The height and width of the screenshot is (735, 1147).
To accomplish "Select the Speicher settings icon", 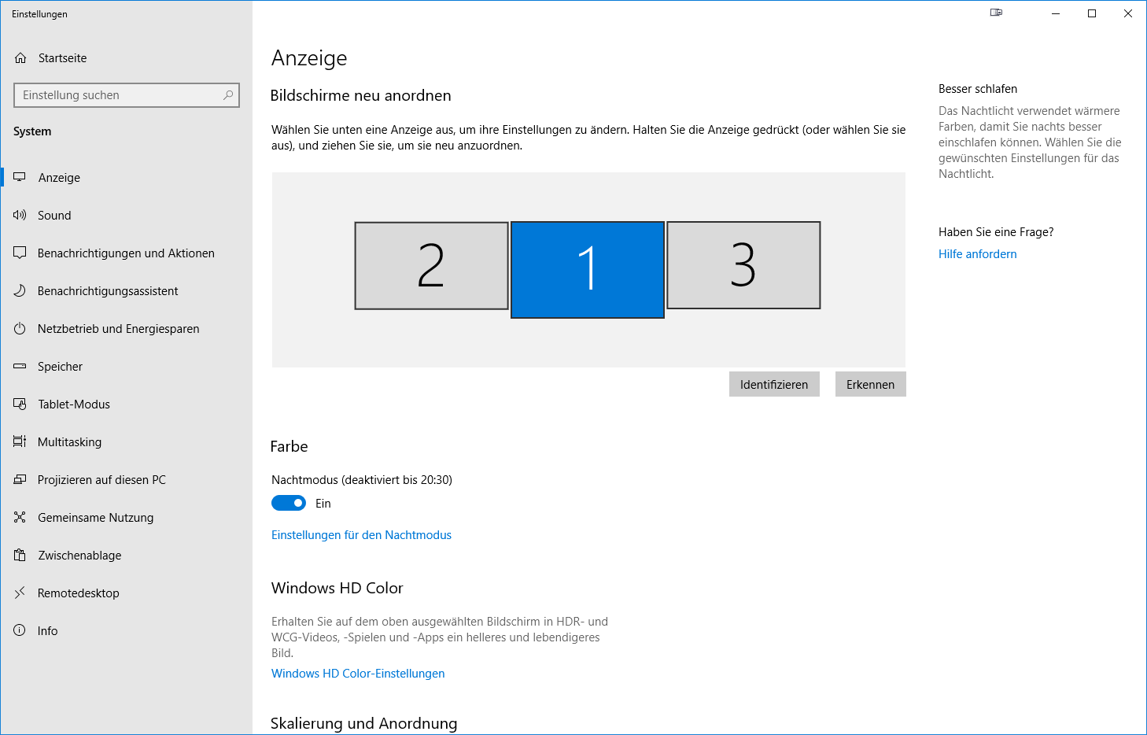I will click(x=20, y=366).
